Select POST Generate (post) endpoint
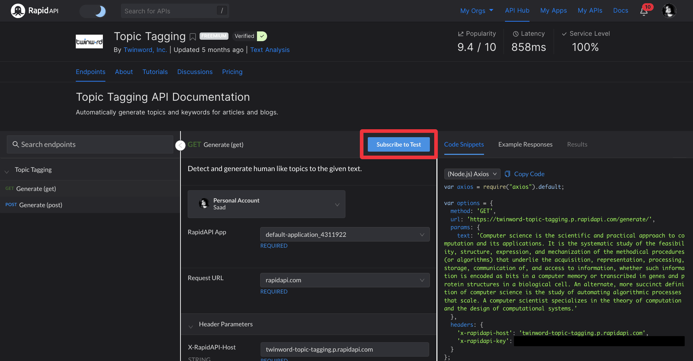The width and height of the screenshot is (693, 361). pos(90,205)
